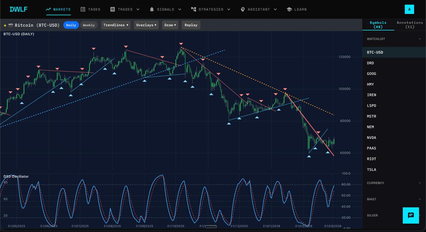Open the Assistant icon in the navbar

243,9
